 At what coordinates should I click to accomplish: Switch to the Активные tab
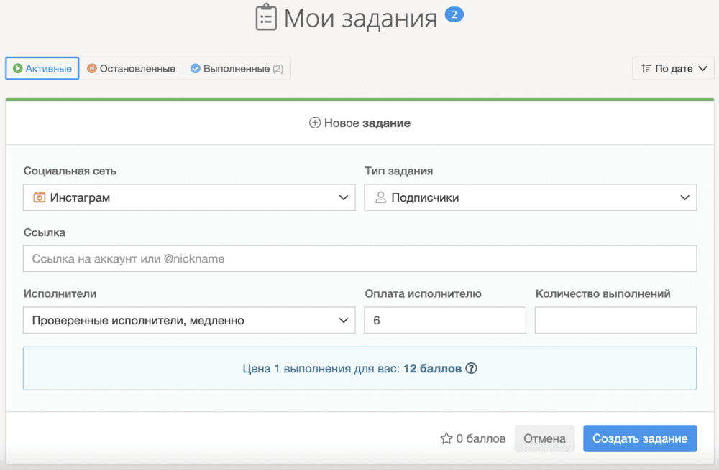(42, 69)
